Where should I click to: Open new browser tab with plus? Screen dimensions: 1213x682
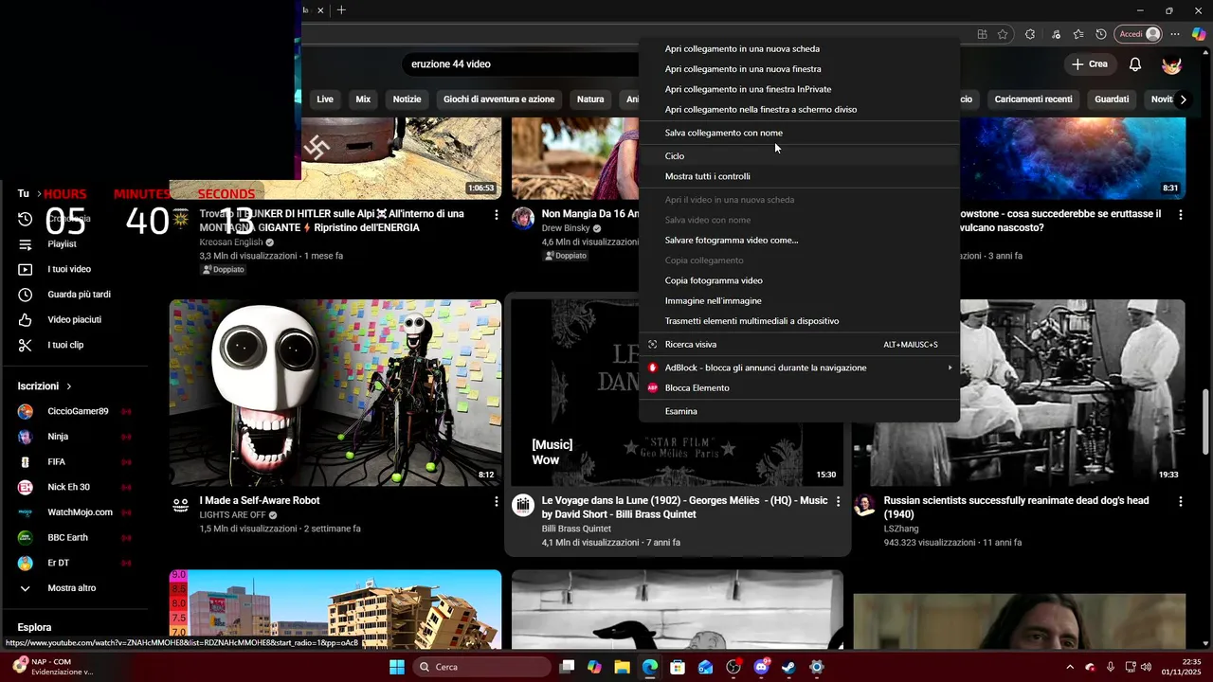coord(341,10)
